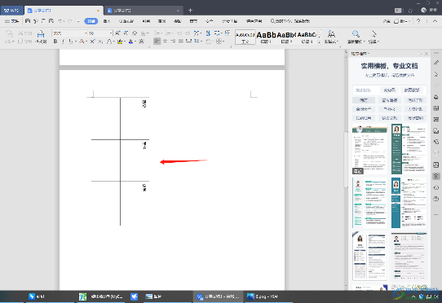Toggle Center paragraph alignment
The height and width of the screenshot is (303, 442).
(166, 42)
